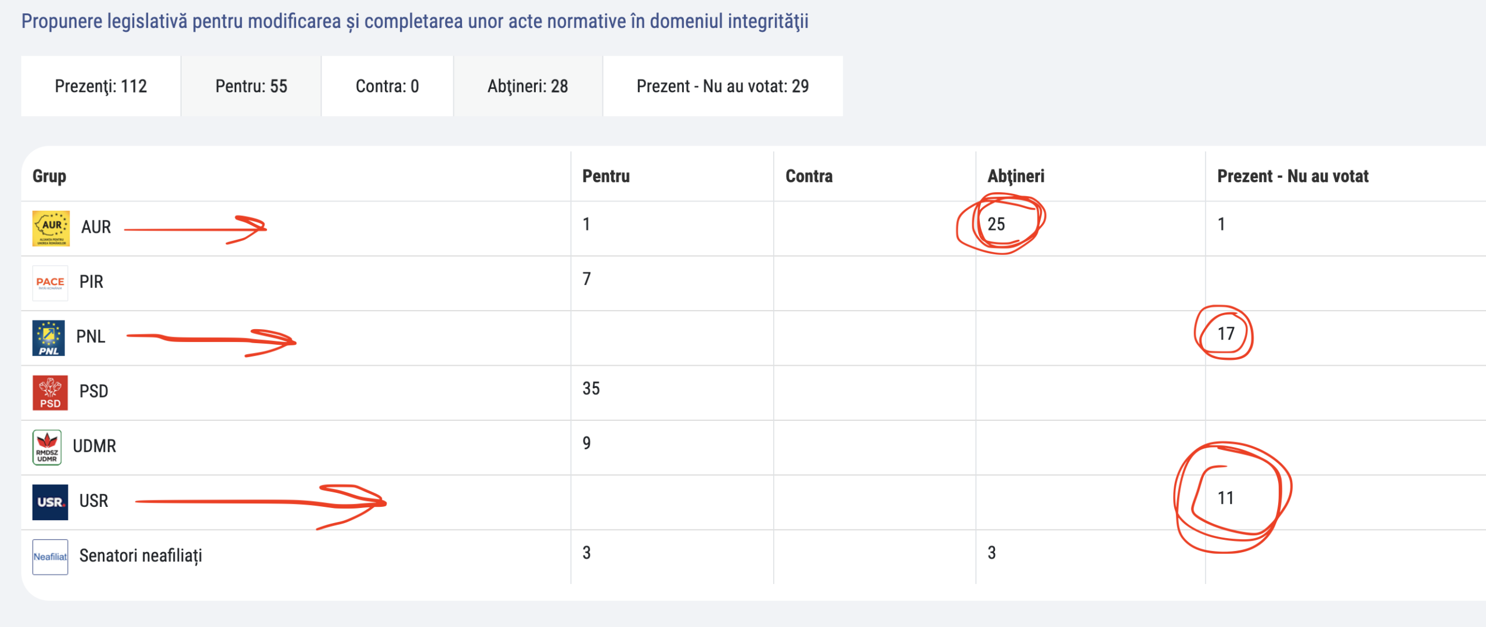Click the PNL party logo icon
The width and height of the screenshot is (1486, 627).
[49, 338]
